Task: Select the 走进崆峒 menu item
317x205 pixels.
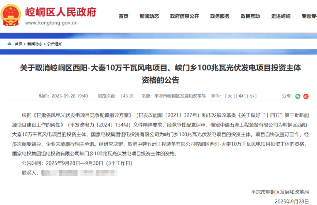Action: click(x=280, y=16)
